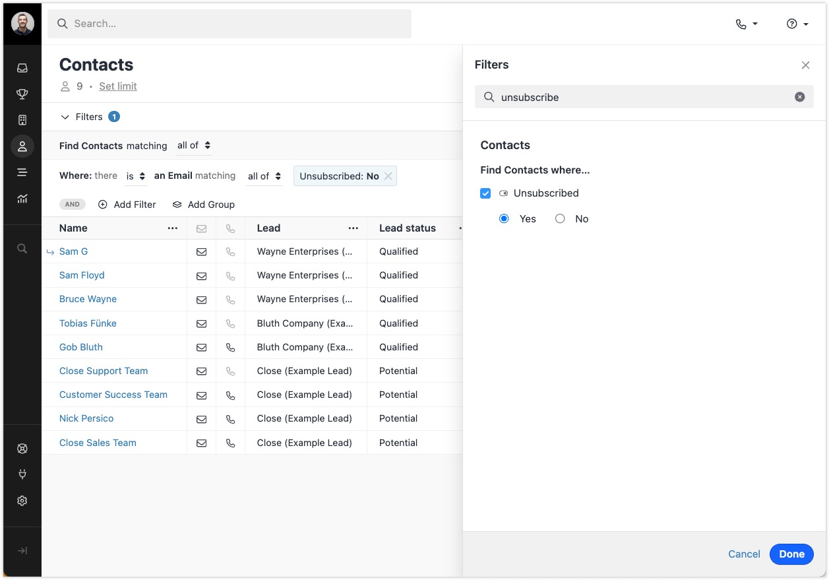Open the help dropdown menu
Image resolution: width=829 pixels, height=580 pixels.
[x=797, y=24]
